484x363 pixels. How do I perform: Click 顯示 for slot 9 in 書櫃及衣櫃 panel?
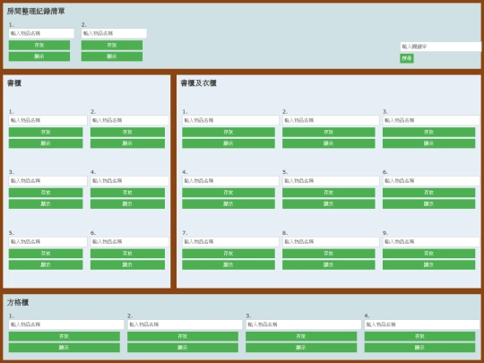[x=429, y=264]
